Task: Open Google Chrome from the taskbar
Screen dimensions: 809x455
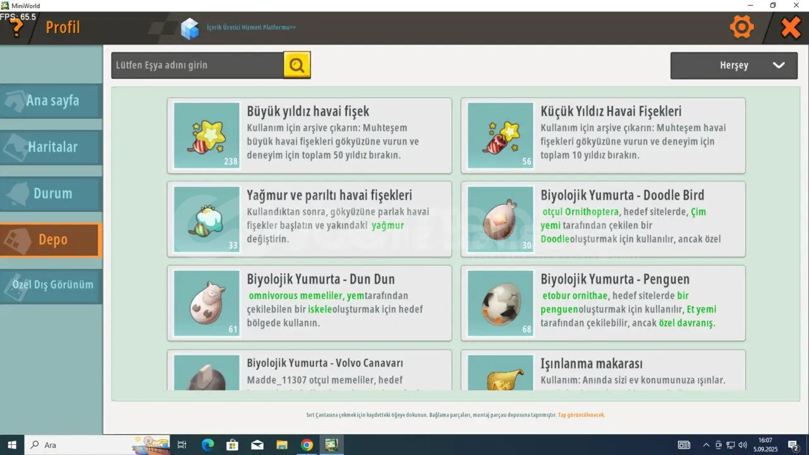Action: click(307, 445)
